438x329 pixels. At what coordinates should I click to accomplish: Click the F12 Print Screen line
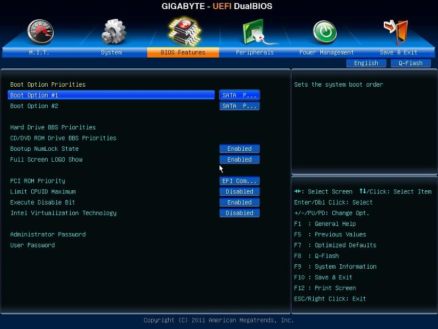tap(325, 288)
